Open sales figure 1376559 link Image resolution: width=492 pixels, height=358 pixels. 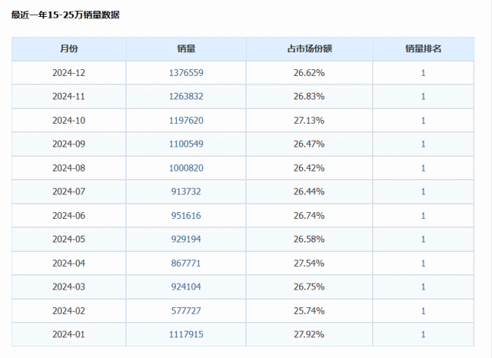coord(186,73)
